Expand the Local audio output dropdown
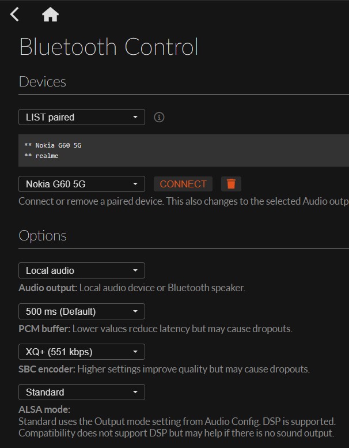349x448 pixels. [82, 270]
